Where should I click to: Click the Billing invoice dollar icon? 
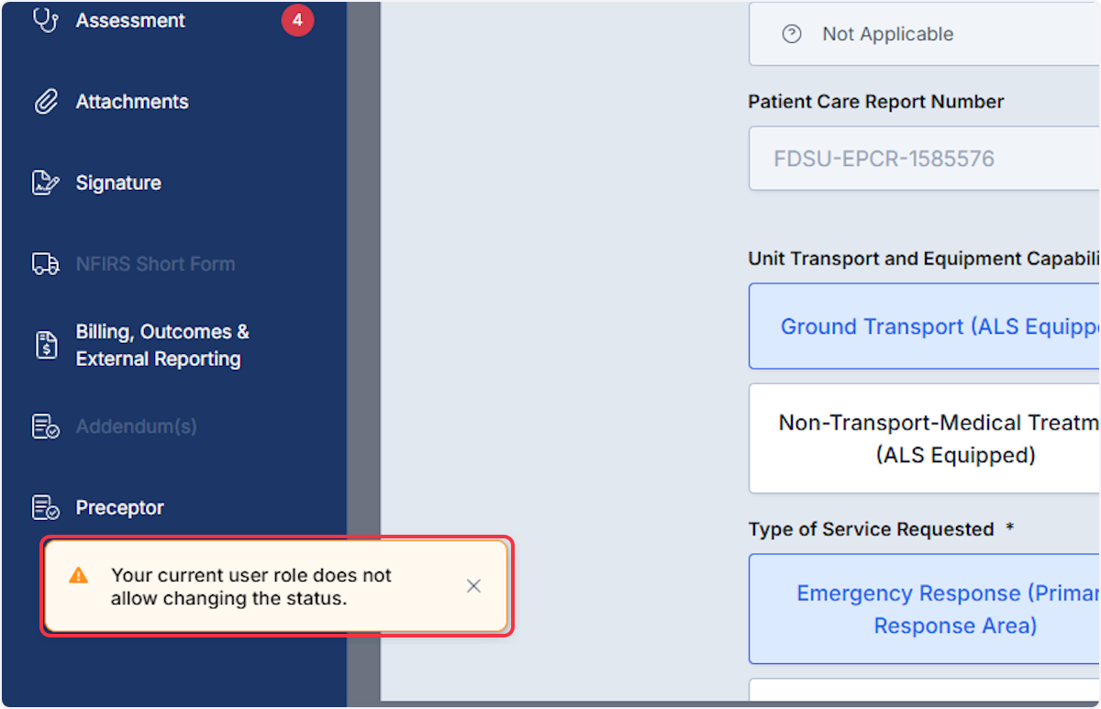tap(46, 346)
